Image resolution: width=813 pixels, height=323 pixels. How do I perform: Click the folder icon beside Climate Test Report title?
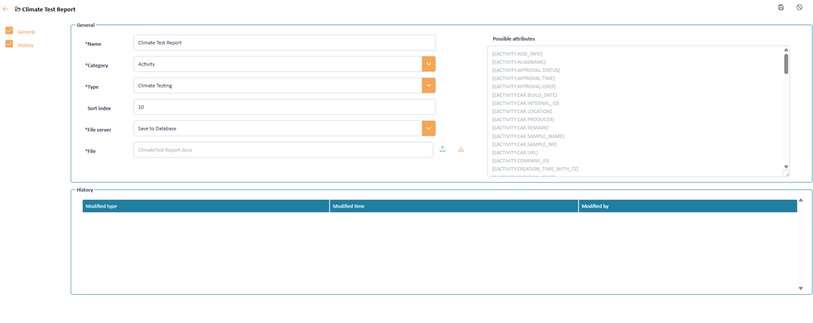point(18,9)
